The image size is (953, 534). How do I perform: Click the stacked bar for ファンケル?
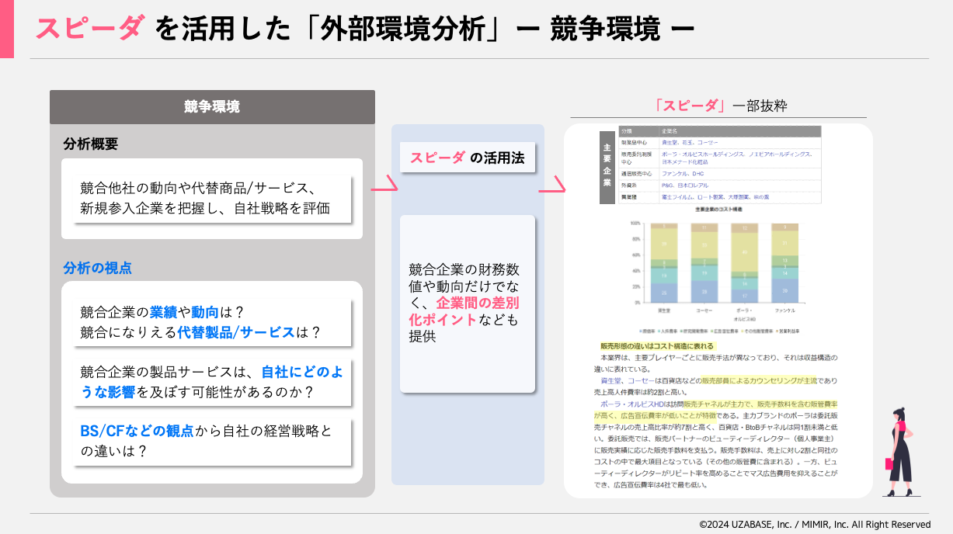(785, 262)
